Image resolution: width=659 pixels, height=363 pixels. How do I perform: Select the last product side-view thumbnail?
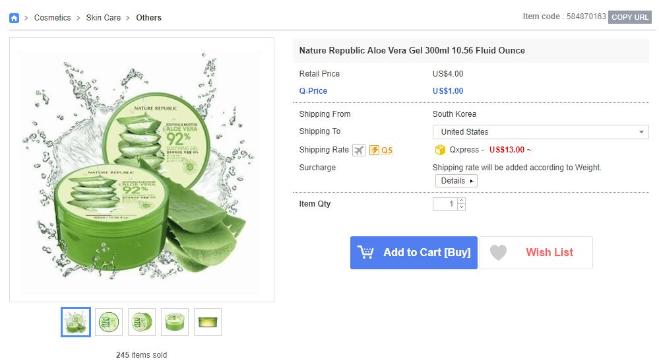point(208,322)
